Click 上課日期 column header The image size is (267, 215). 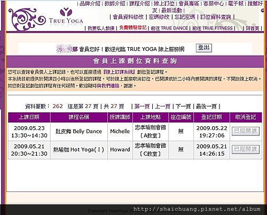pyautogui.click(x=29, y=117)
